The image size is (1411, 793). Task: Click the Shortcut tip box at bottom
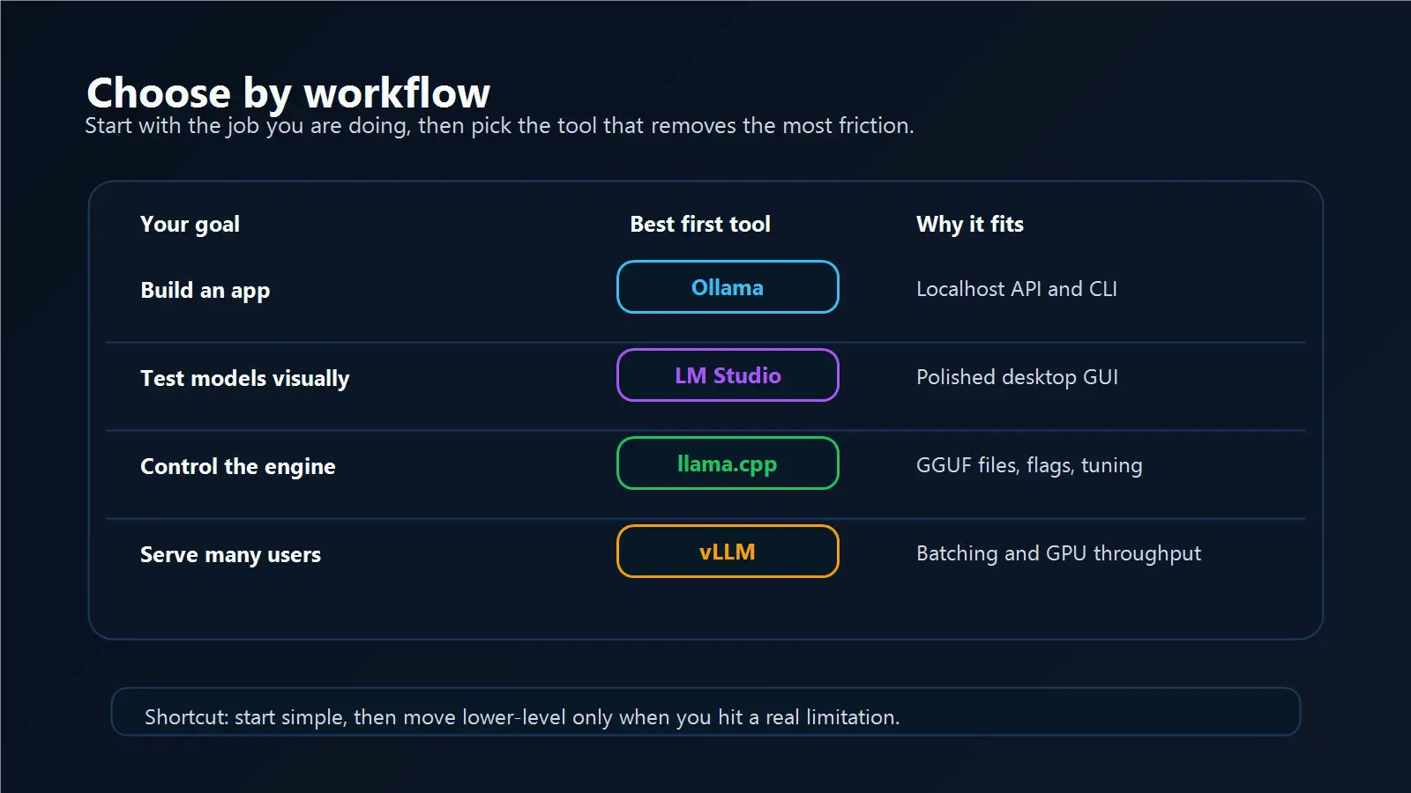pos(705,711)
